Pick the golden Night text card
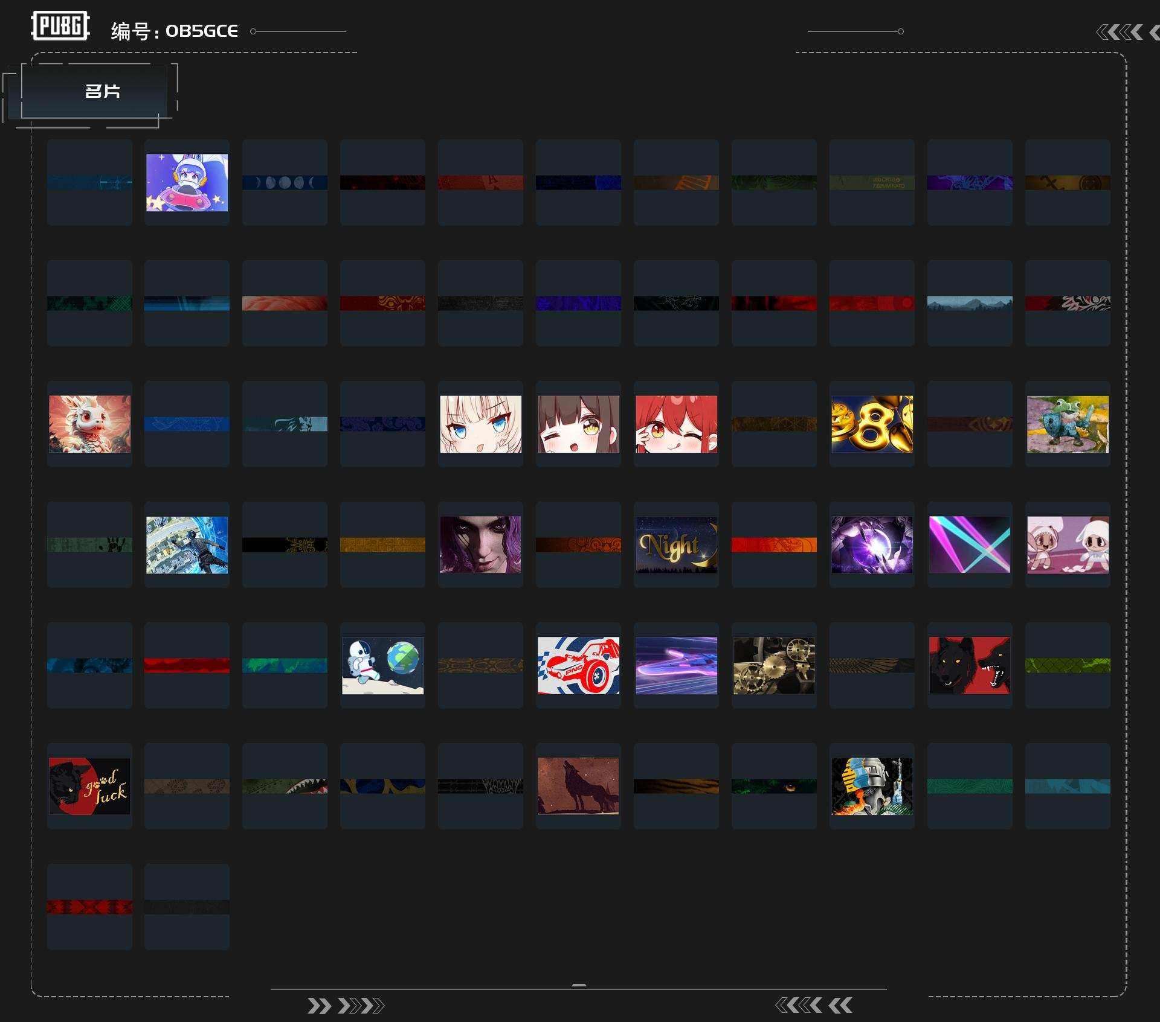 [676, 545]
